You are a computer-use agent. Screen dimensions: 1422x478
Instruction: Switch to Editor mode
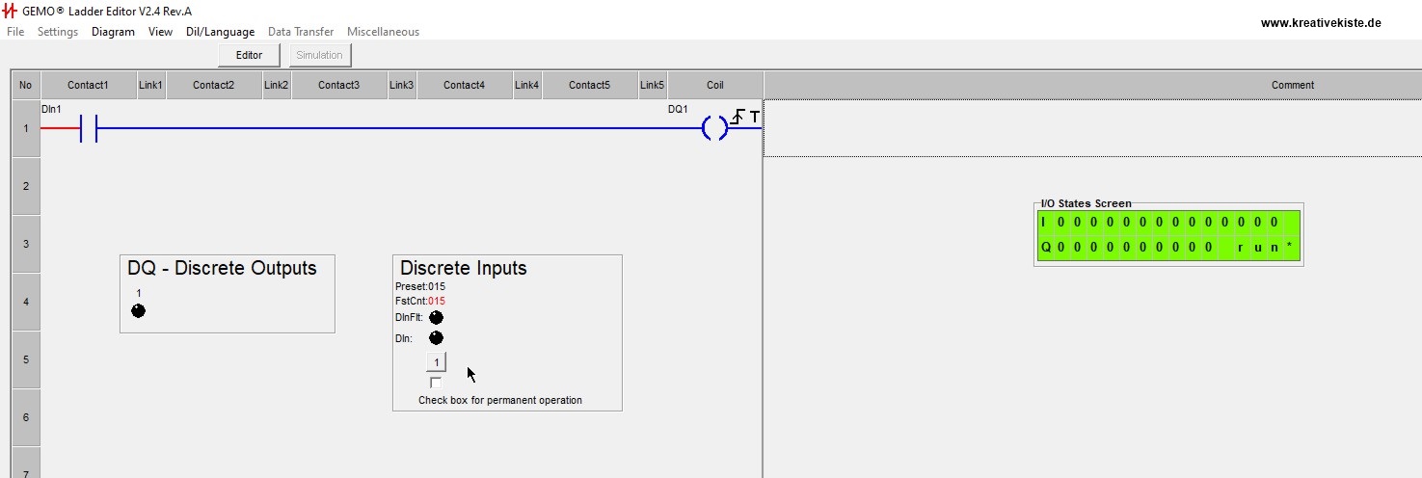pos(249,55)
